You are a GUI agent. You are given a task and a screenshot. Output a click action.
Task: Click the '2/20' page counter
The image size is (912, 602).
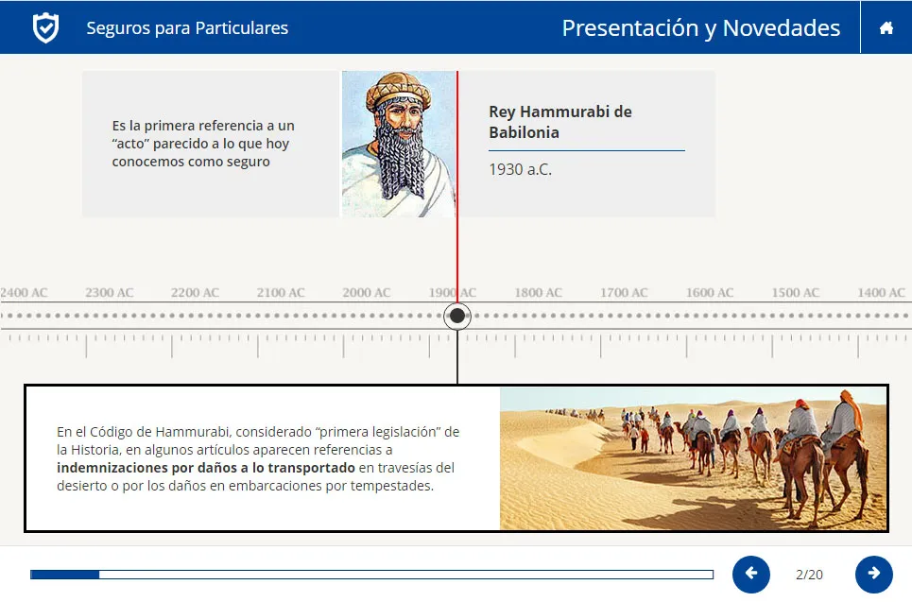tap(809, 575)
